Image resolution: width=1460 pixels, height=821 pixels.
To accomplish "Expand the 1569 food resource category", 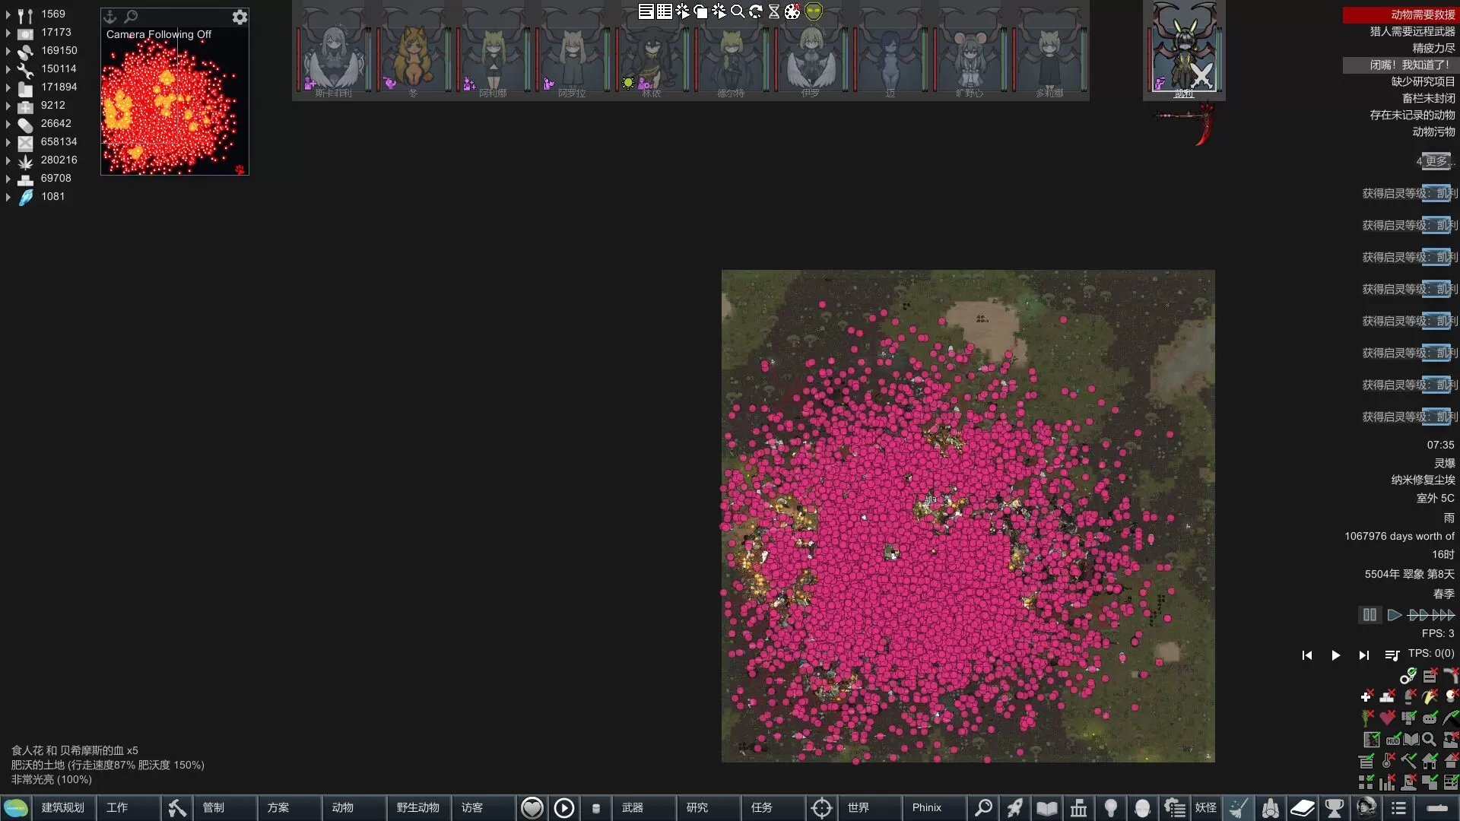I will [x=8, y=14].
